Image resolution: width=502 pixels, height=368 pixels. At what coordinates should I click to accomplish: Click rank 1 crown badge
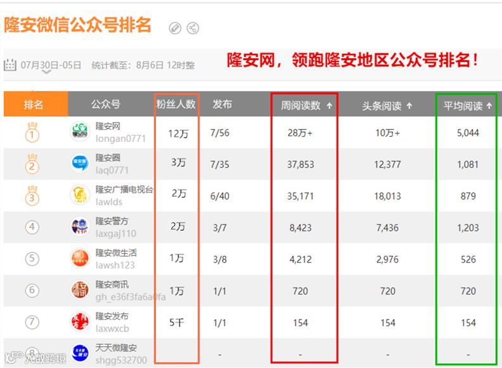click(32, 132)
